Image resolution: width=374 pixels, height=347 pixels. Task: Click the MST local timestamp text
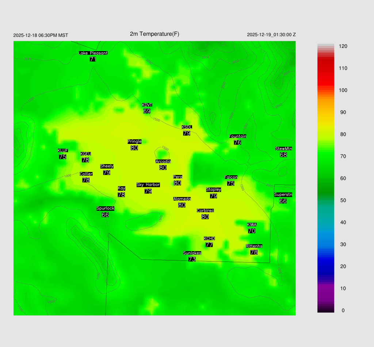pyautogui.click(x=41, y=35)
